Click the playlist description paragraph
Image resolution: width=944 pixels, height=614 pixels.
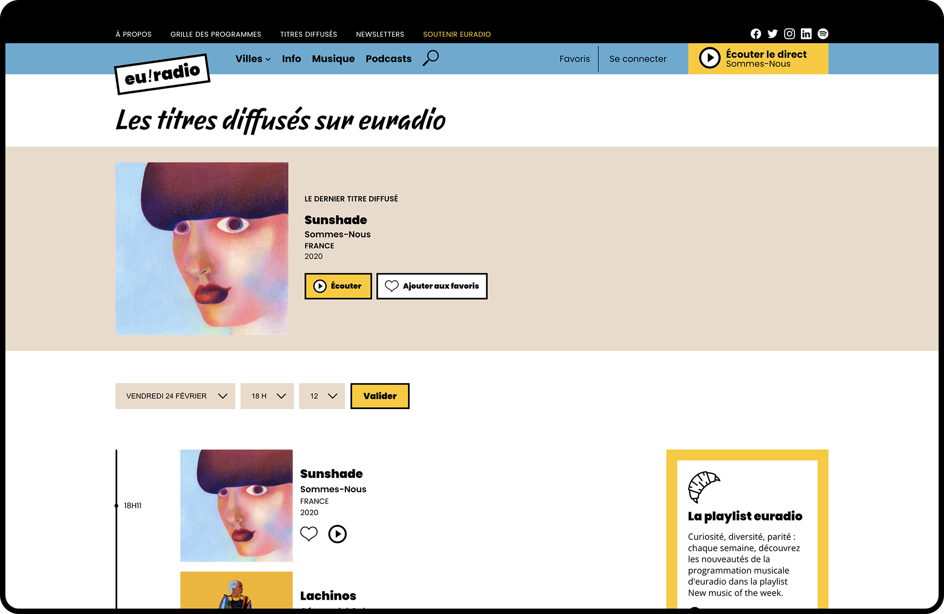[x=744, y=565]
